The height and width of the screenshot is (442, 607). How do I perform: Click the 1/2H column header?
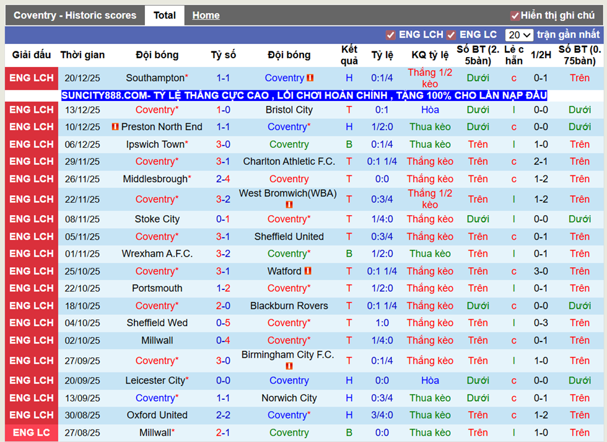(541, 55)
